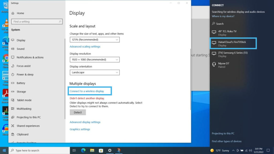Image resolution: width=274 pixels, height=154 pixels.
Task: Click Connect to a wireless display
Action: pyautogui.click(x=87, y=91)
